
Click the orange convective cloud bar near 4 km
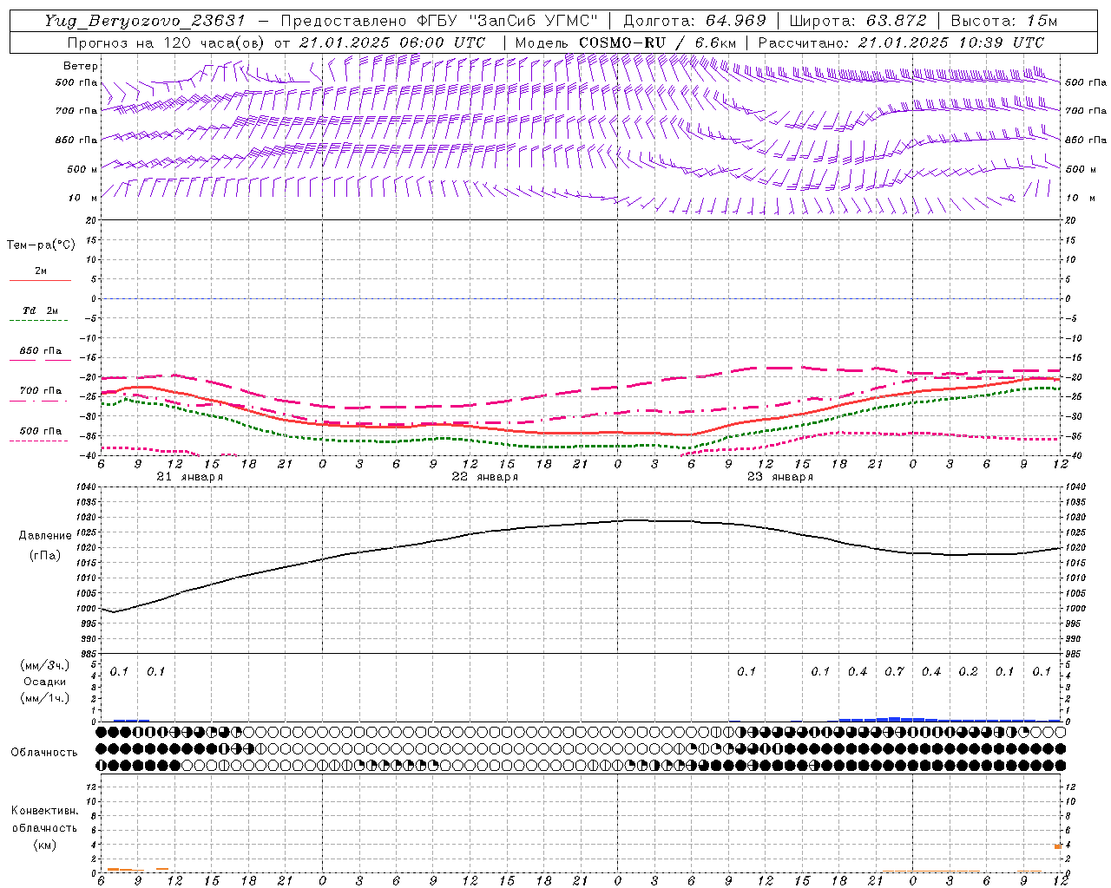(1058, 846)
